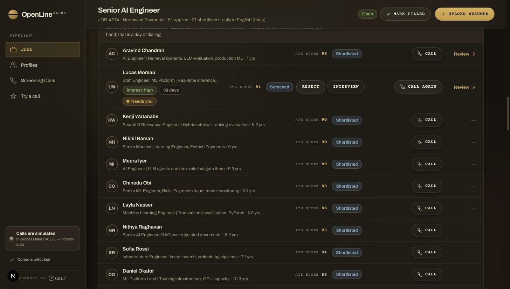The image size is (510, 289).
Task: Click Chinedu Obi's name
Action: click(x=137, y=183)
